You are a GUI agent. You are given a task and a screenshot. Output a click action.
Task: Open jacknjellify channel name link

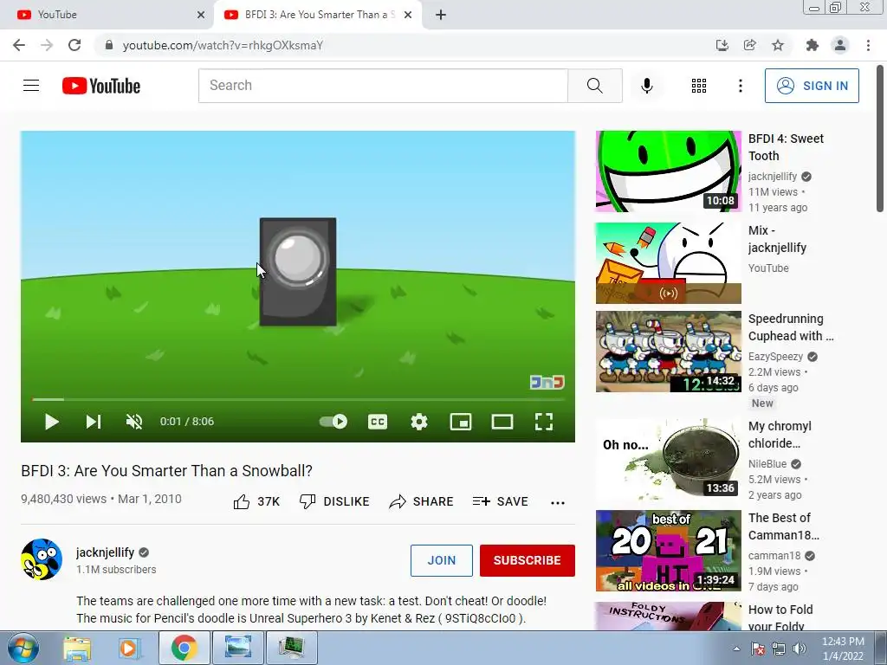click(x=105, y=552)
